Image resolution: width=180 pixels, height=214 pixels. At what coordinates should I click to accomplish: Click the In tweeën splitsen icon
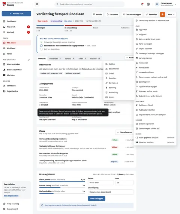(x=136, y=72)
